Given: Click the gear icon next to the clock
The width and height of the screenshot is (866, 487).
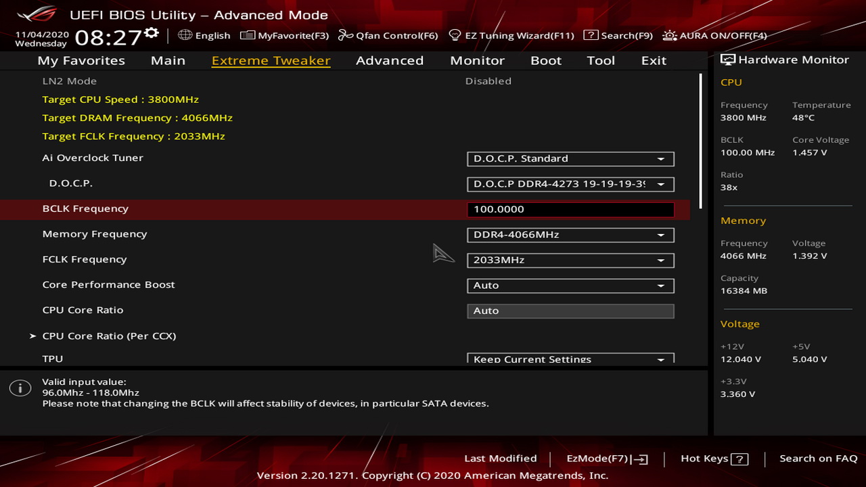Looking at the screenshot, I should click(152, 31).
